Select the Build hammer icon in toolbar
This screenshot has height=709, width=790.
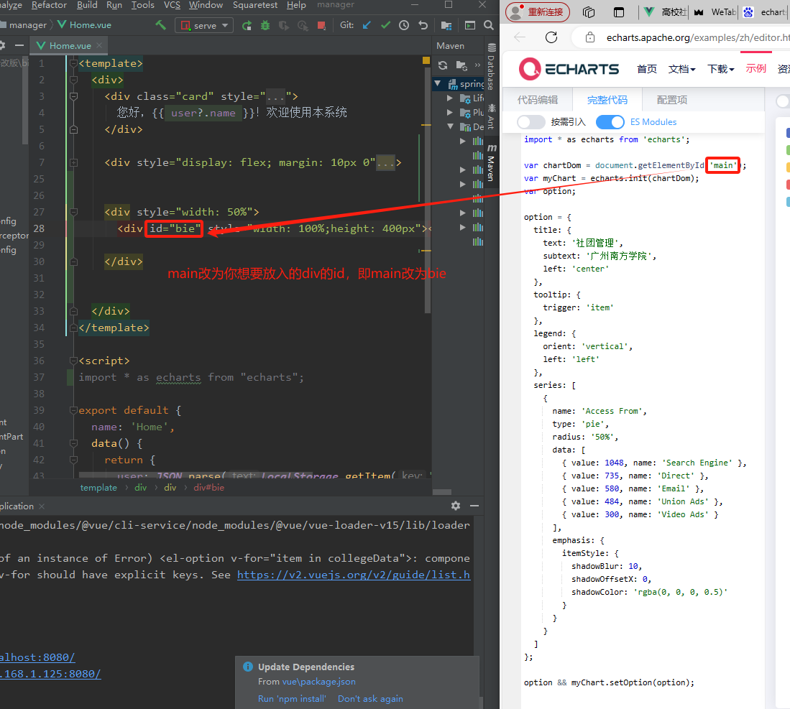point(161,24)
